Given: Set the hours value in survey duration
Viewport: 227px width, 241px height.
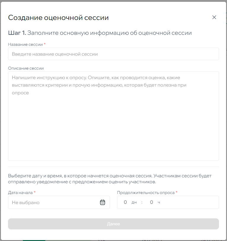Looking at the screenshot, I should coord(151,202).
